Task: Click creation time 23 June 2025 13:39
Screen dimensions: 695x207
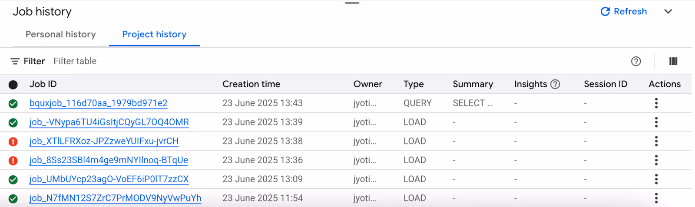Action: pos(262,122)
